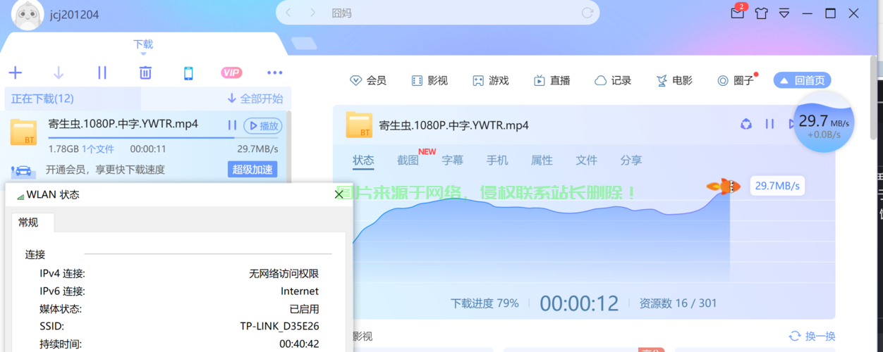
Task: Delete task with the trash icon
Action: click(145, 73)
